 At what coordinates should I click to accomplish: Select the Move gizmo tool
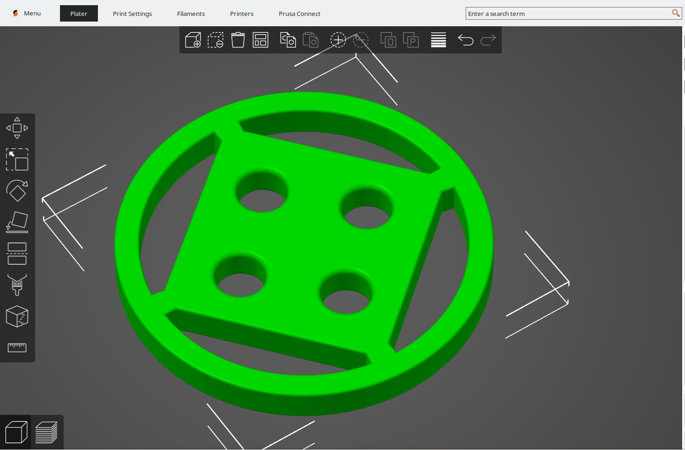coord(17,128)
